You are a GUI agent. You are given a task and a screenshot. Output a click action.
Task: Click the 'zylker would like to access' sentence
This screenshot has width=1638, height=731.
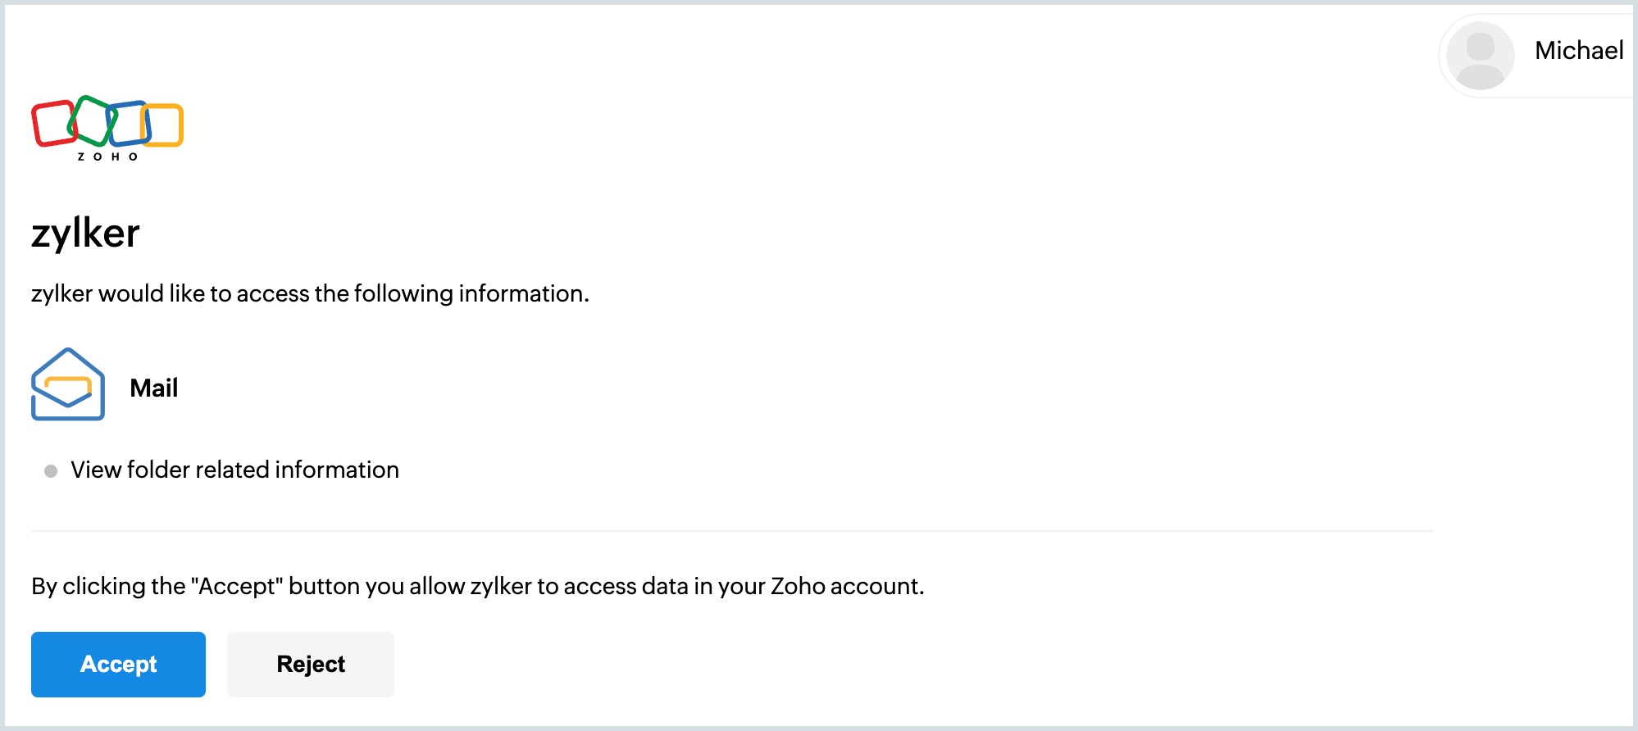coord(310,293)
